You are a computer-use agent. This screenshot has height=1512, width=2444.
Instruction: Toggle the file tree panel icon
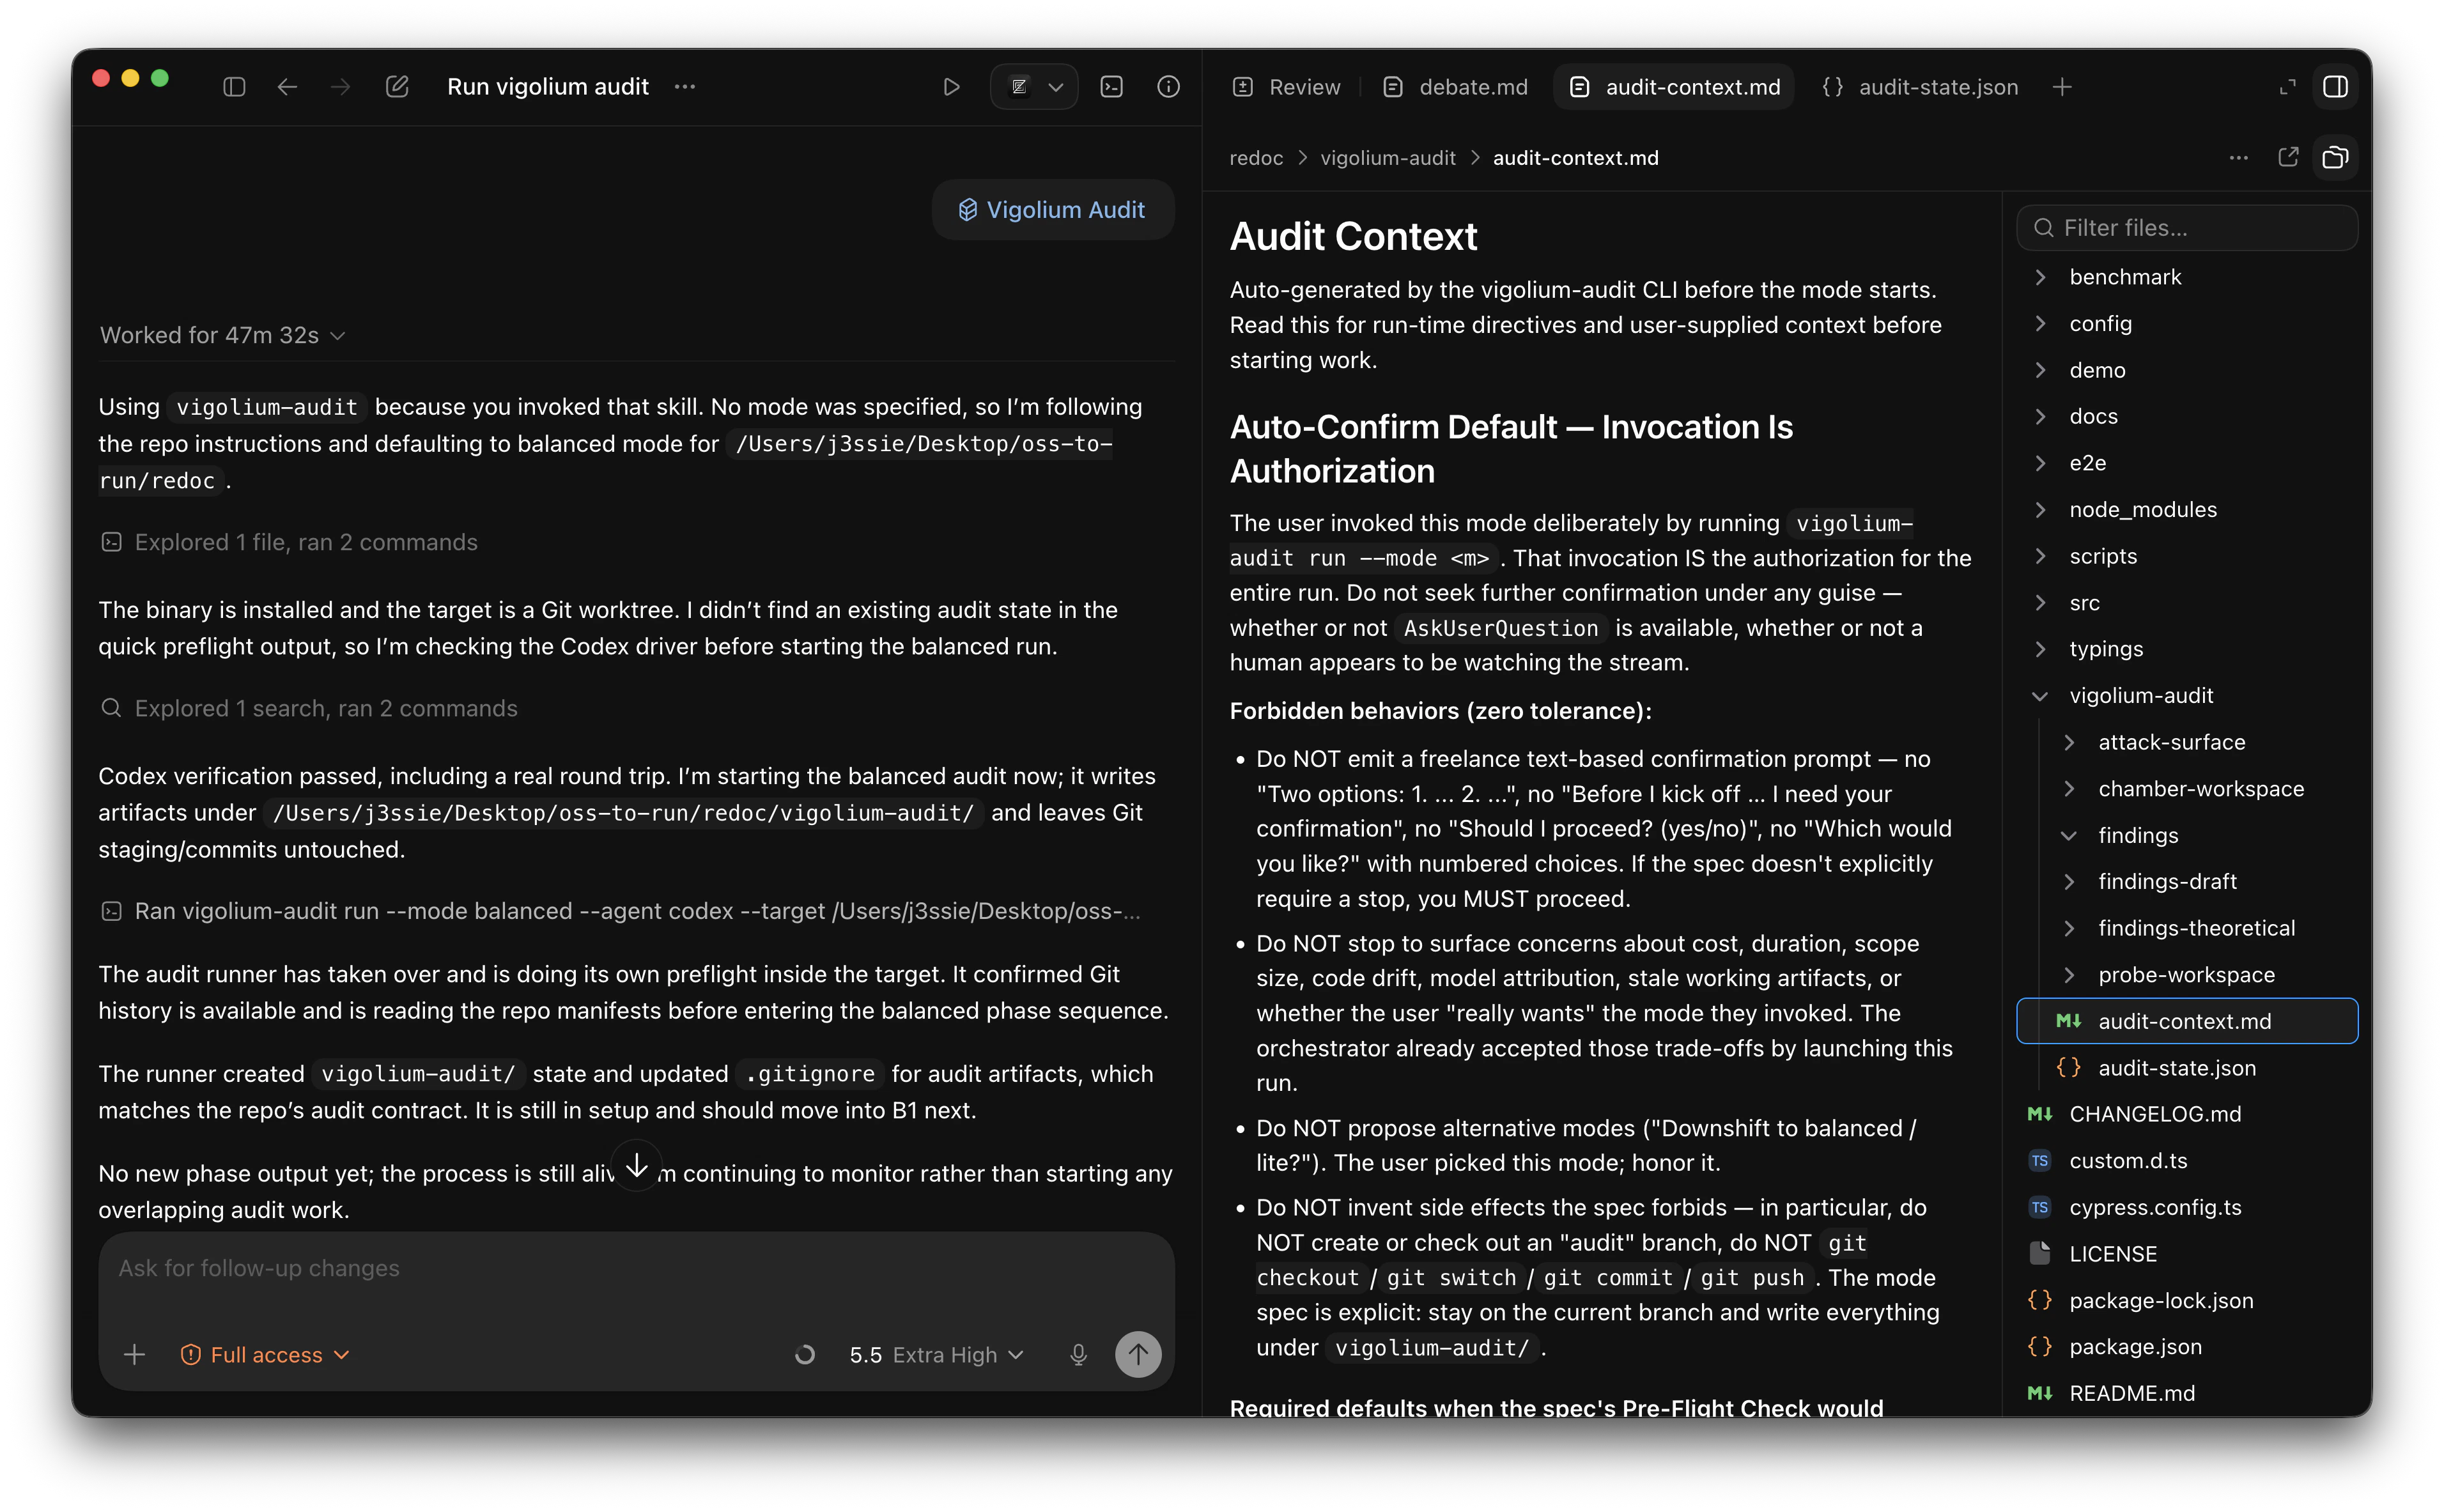pos(2335,158)
